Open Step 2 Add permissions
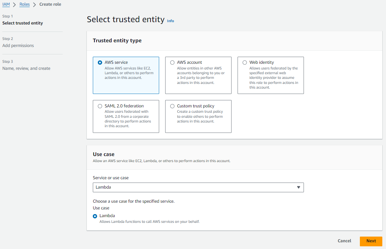Screen dimensions: 386x249 pyautogui.click(x=18, y=45)
